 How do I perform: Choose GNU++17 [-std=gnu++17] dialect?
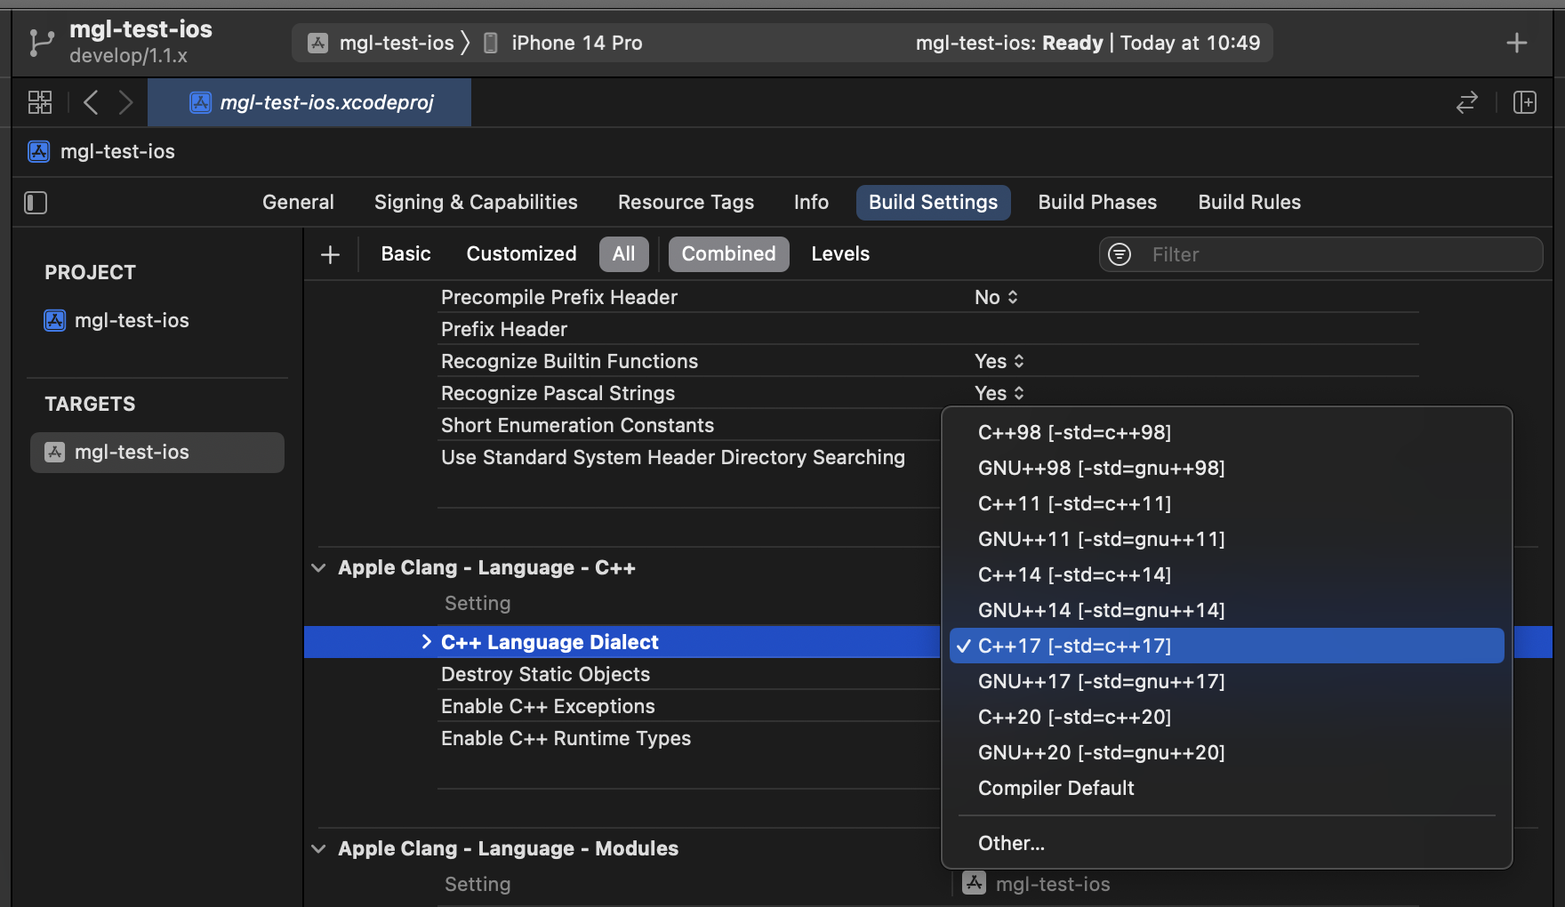pos(1227,681)
